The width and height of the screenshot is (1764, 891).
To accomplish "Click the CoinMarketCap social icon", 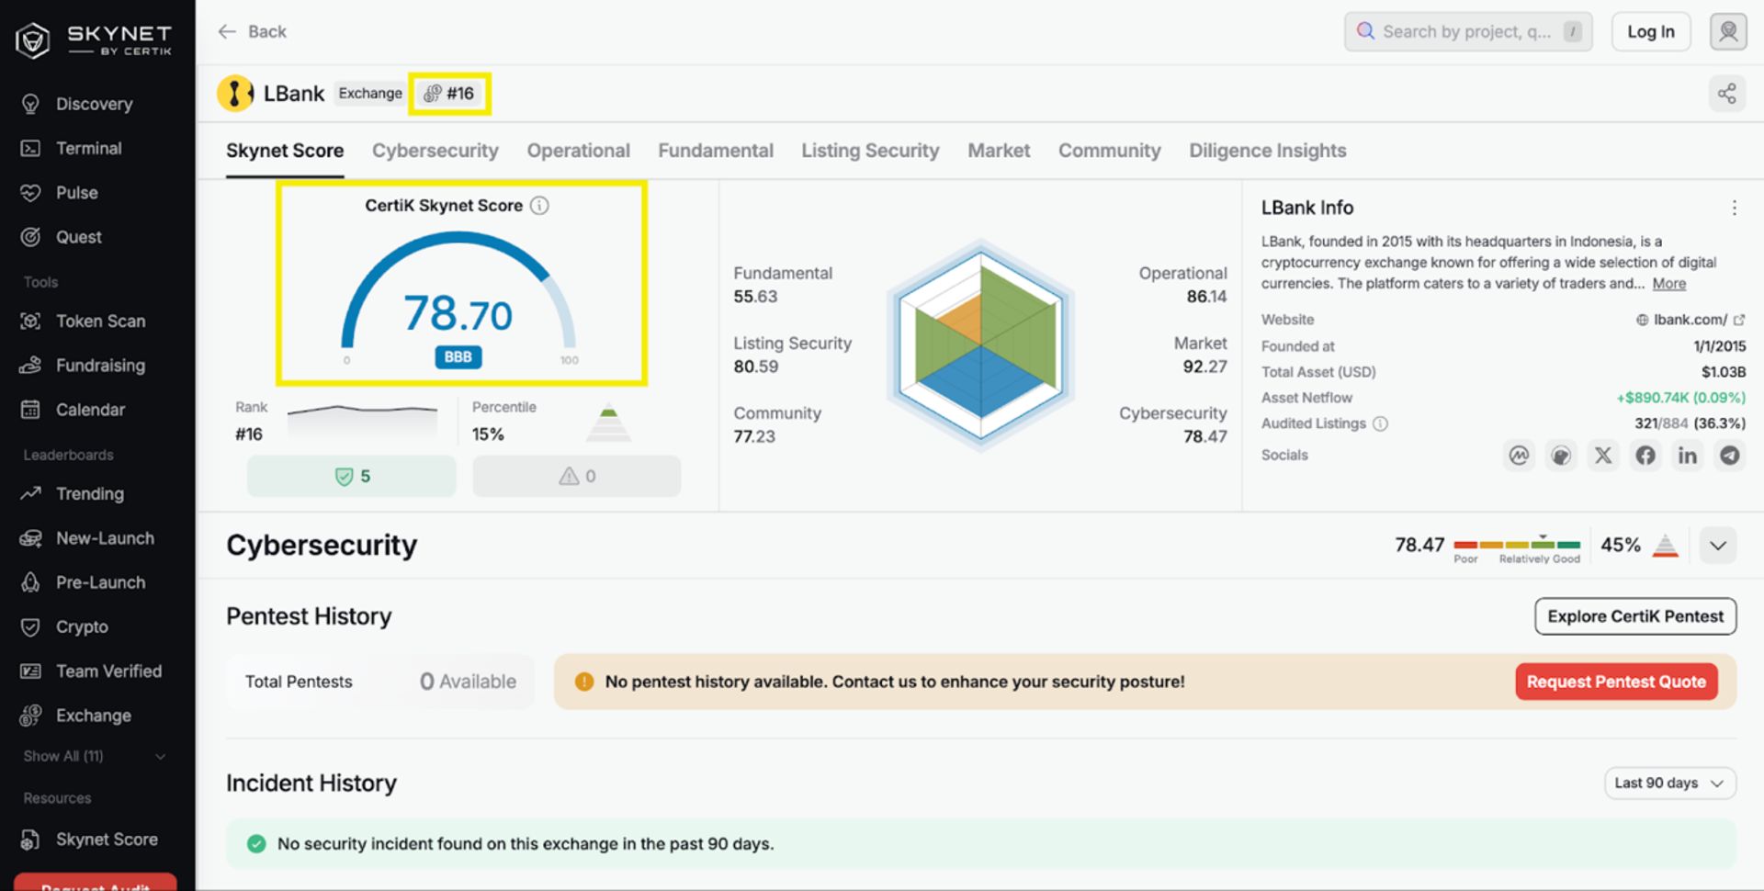I will tap(1519, 456).
